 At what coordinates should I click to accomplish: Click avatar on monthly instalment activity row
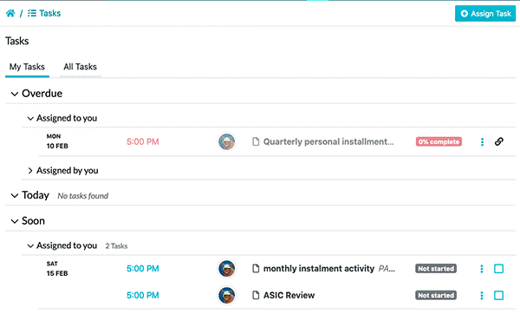(x=227, y=269)
